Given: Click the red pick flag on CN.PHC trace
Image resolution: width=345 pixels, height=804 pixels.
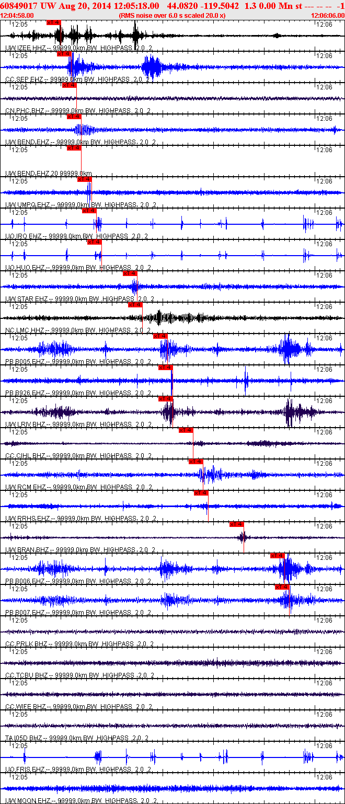Looking at the screenshot, I should 69,85.
